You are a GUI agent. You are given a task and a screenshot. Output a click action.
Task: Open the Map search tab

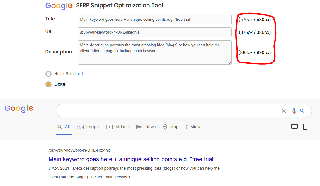click(171, 127)
